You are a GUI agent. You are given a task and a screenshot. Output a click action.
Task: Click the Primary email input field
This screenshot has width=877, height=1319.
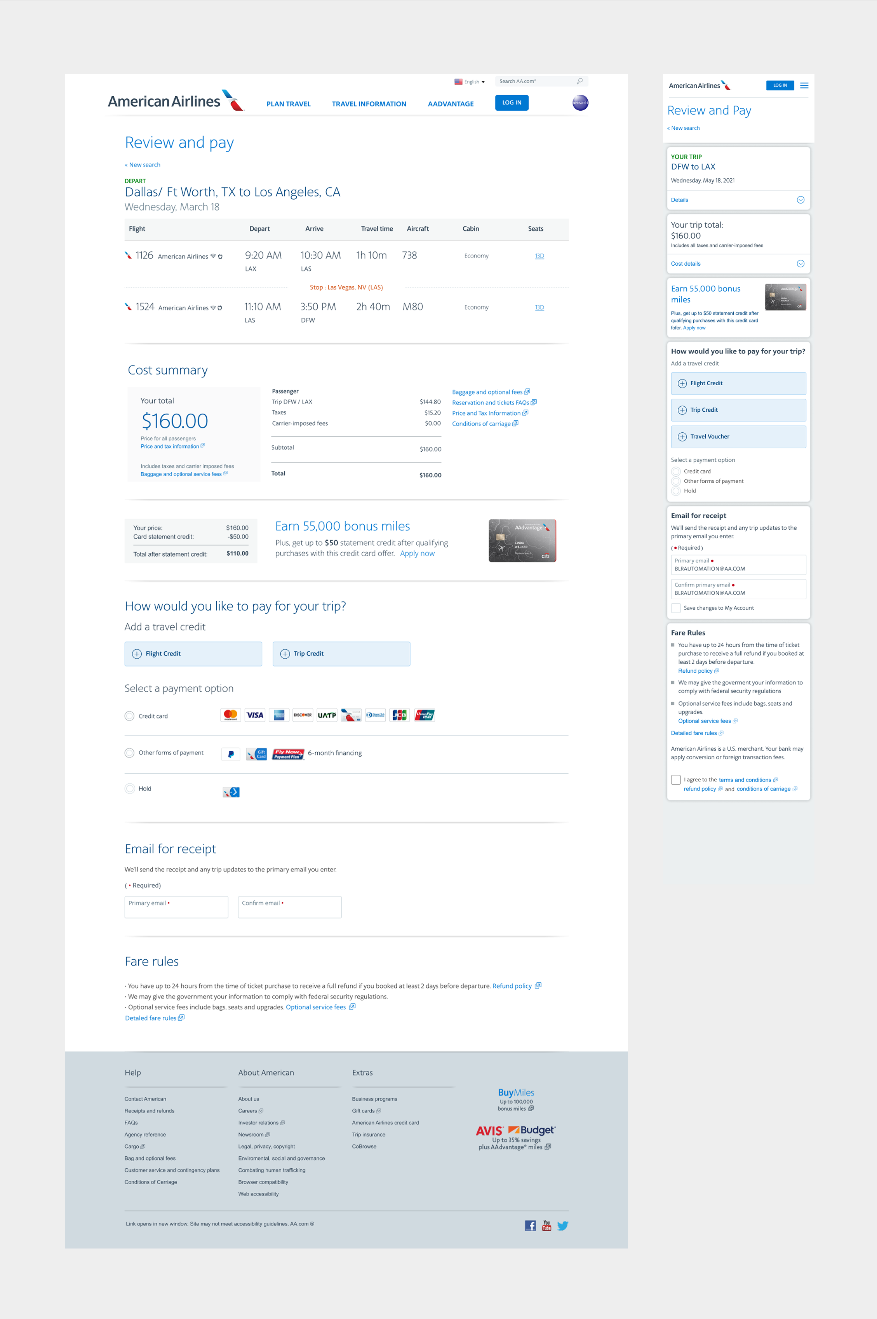pos(176,907)
